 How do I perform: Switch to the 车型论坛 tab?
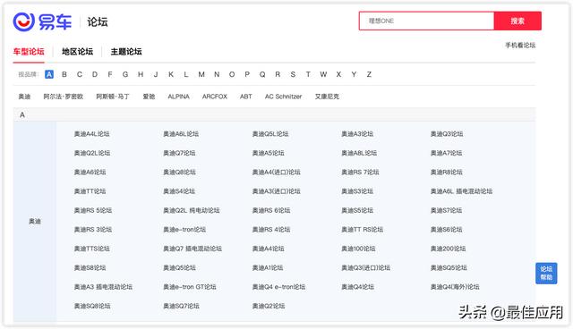(29, 52)
